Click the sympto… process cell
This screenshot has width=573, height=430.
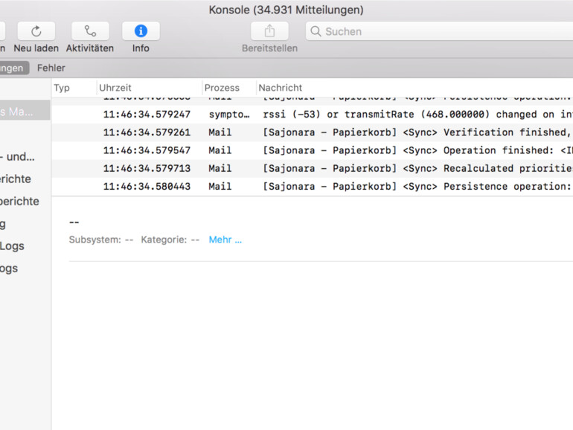pyautogui.click(x=229, y=115)
